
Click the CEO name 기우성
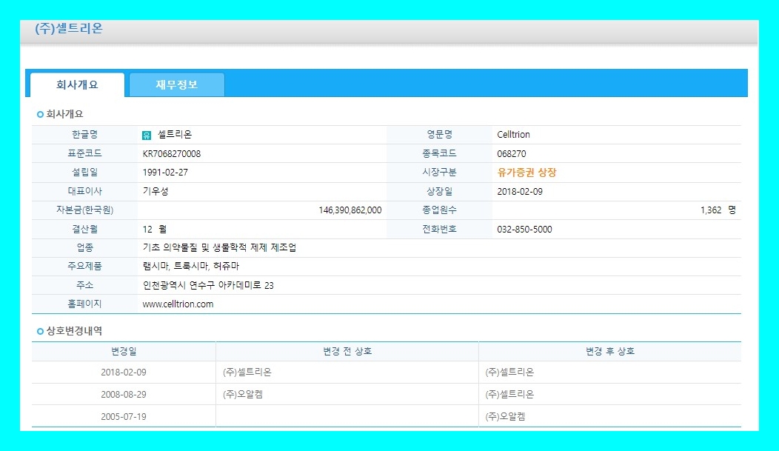[x=156, y=191]
